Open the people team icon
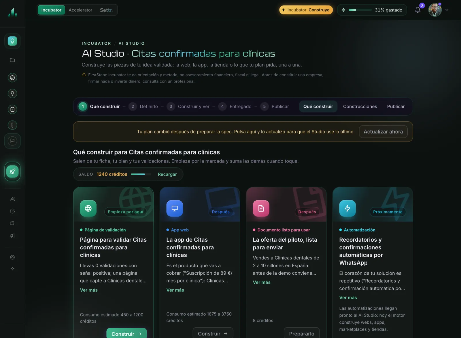Image resolution: width=461 pixels, height=338 pixels. pyautogui.click(x=12, y=199)
